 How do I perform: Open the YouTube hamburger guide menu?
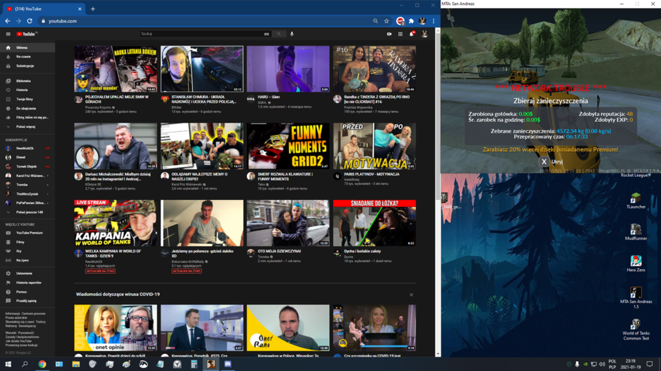coord(8,34)
